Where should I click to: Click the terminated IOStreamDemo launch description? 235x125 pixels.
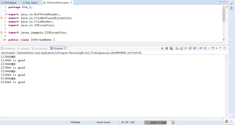click(71, 53)
